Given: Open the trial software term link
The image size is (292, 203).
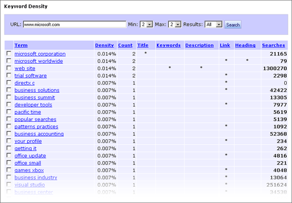Looking at the screenshot, I should click(31, 76).
